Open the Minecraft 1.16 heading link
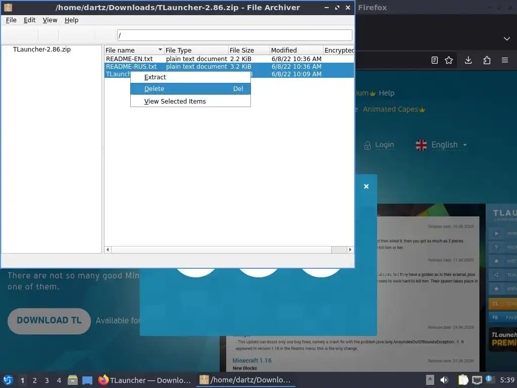Viewport: 517px width, 388px height. click(252, 360)
